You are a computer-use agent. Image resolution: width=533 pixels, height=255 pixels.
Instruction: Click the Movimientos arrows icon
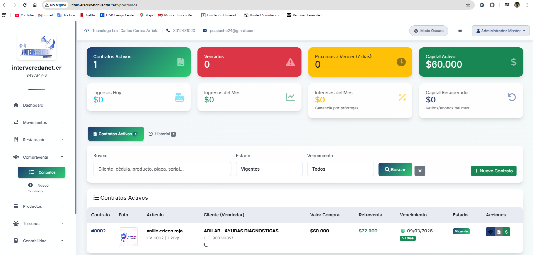click(16, 122)
